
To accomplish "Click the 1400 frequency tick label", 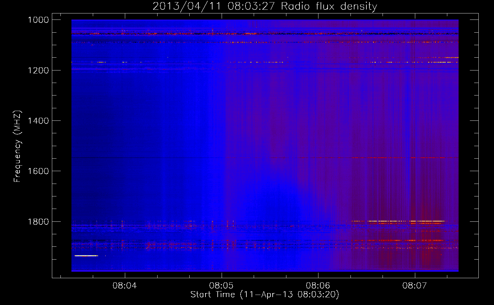I will [38, 121].
